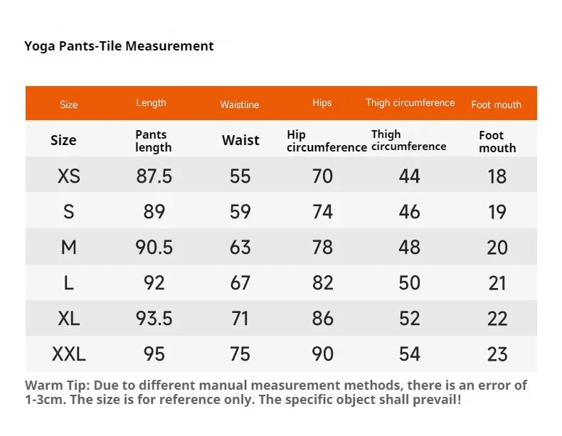Image resolution: width=562 pixels, height=436 pixels.
Task: Select the Waistline header in orange bar
Action: point(240,105)
